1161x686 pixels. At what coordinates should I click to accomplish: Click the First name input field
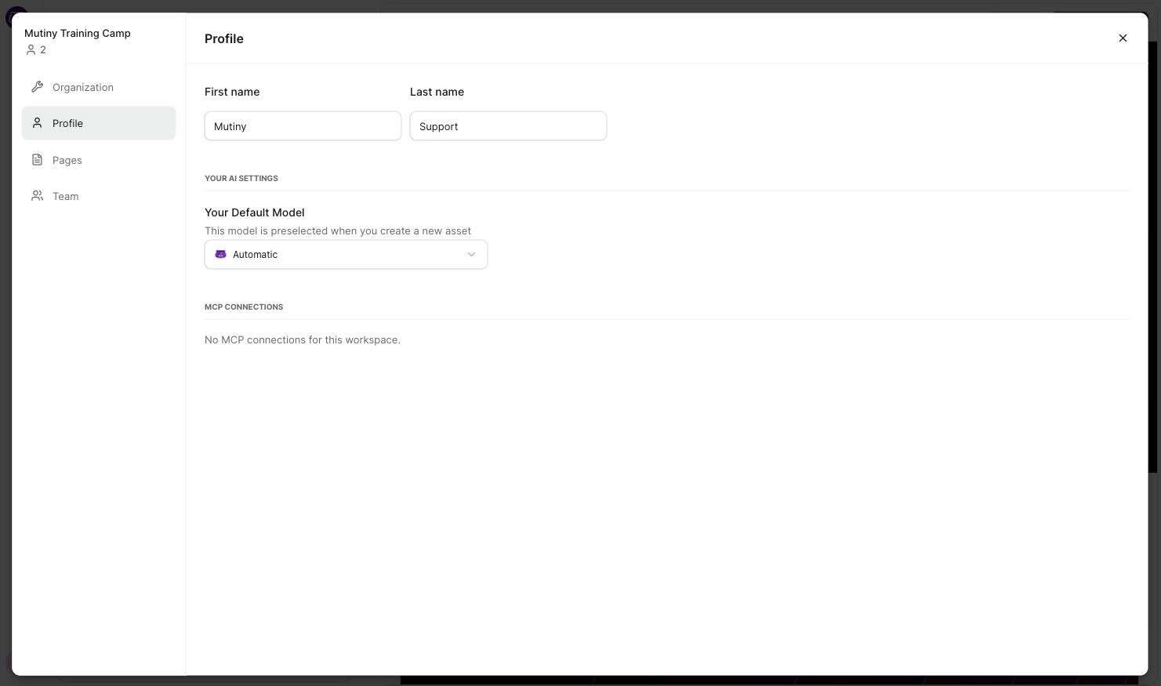(x=303, y=126)
